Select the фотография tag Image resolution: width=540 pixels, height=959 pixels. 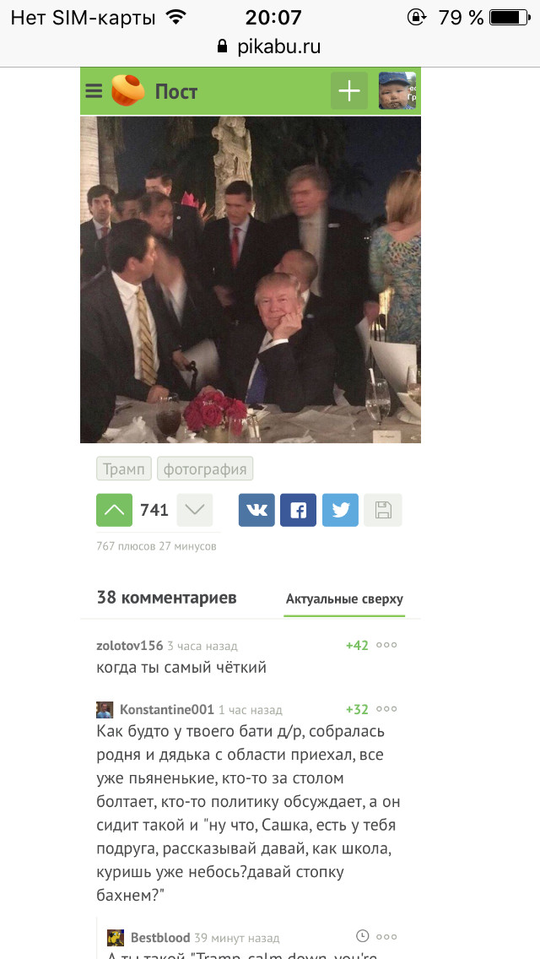205,469
